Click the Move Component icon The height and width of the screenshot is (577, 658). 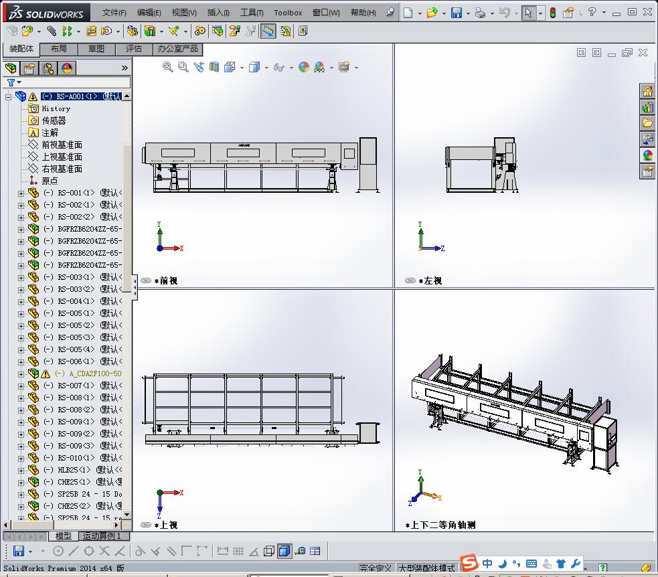click(106, 31)
